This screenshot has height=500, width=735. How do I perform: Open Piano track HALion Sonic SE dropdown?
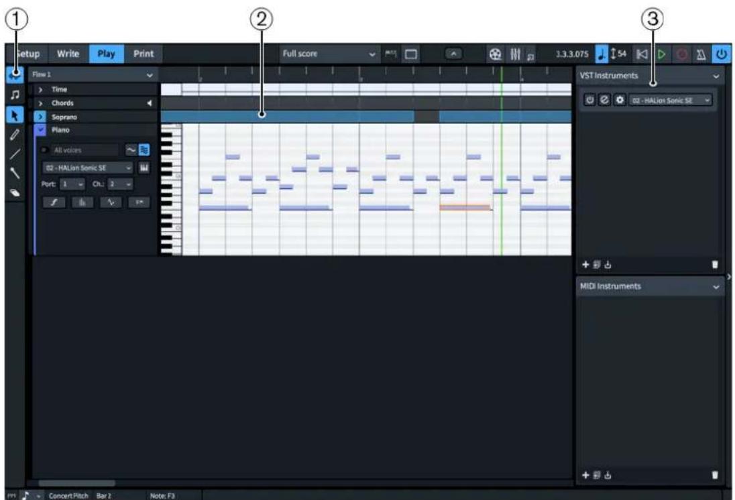tap(88, 168)
